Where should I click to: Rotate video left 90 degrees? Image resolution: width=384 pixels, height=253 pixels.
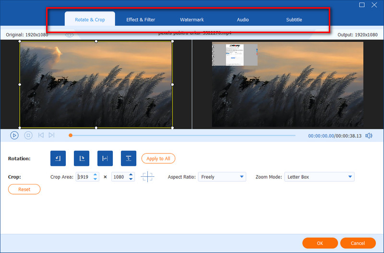(58, 159)
